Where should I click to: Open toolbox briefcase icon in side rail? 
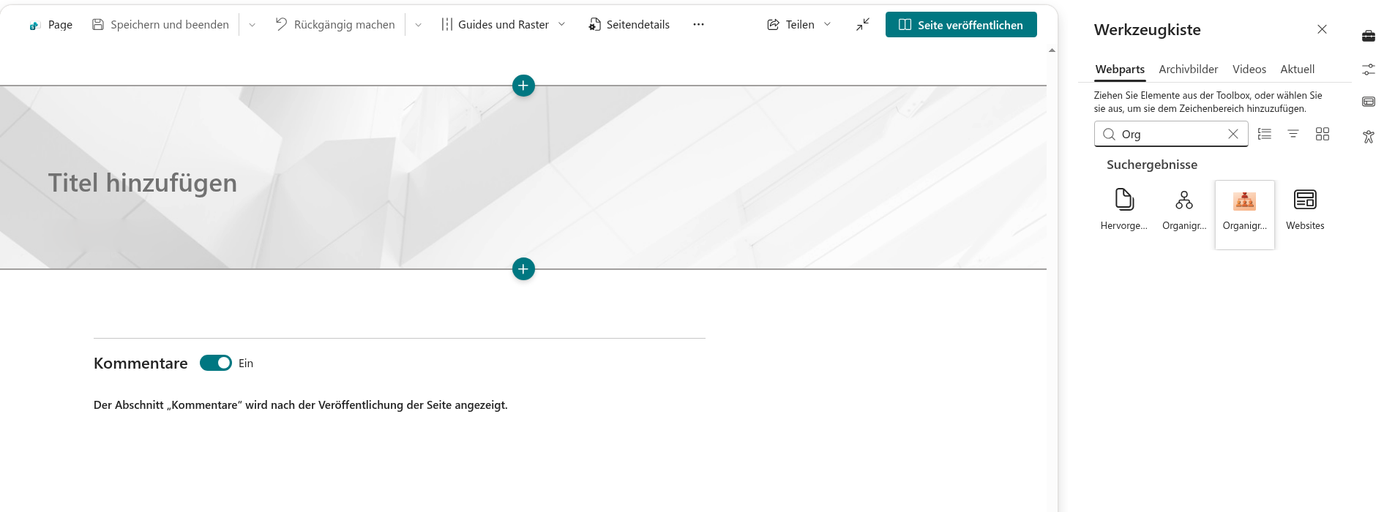pos(1369,36)
